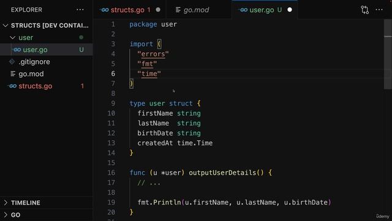Click error count badge on structs.go row

(x=82, y=86)
